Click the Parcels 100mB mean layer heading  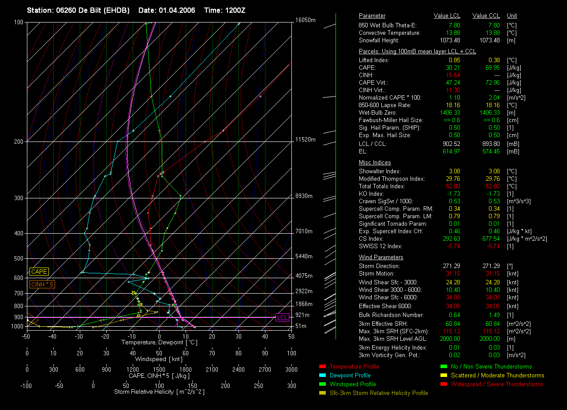(x=418, y=52)
